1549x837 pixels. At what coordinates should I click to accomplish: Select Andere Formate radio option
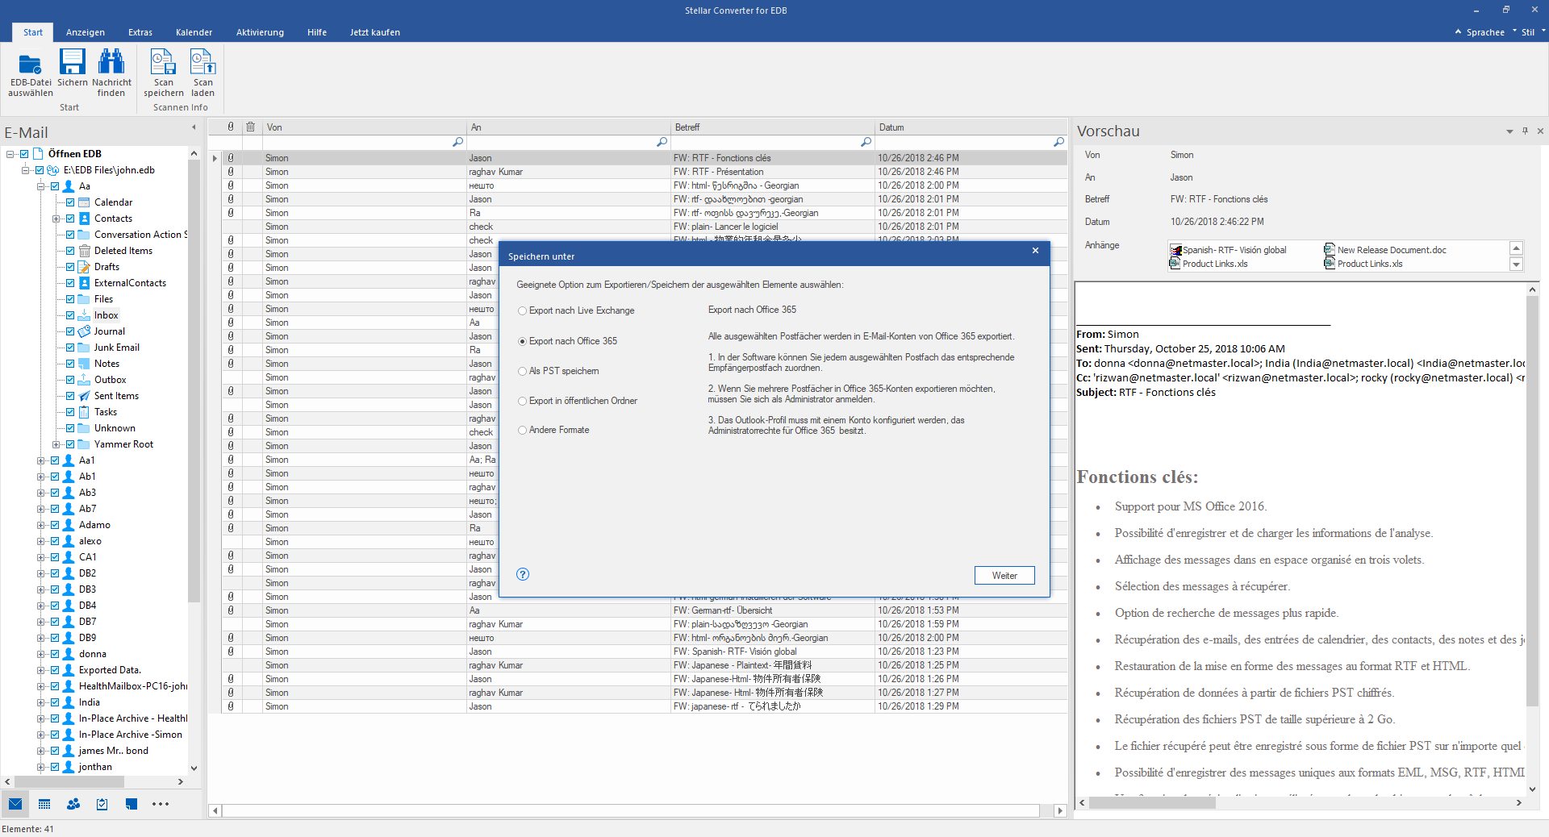pyautogui.click(x=554, y=430)
